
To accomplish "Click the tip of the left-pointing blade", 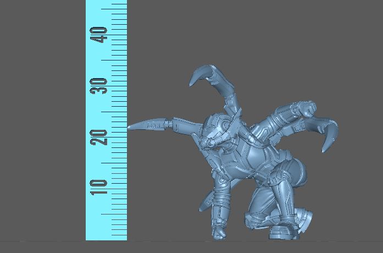I will [130, 128].
